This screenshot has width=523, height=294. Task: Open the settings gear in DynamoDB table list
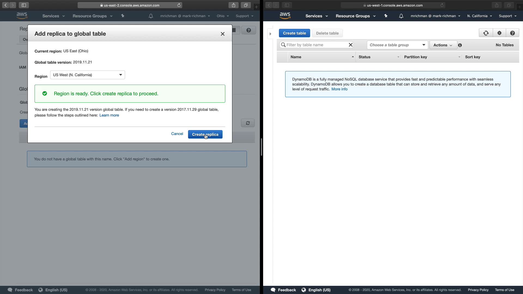tap(499, 33)
